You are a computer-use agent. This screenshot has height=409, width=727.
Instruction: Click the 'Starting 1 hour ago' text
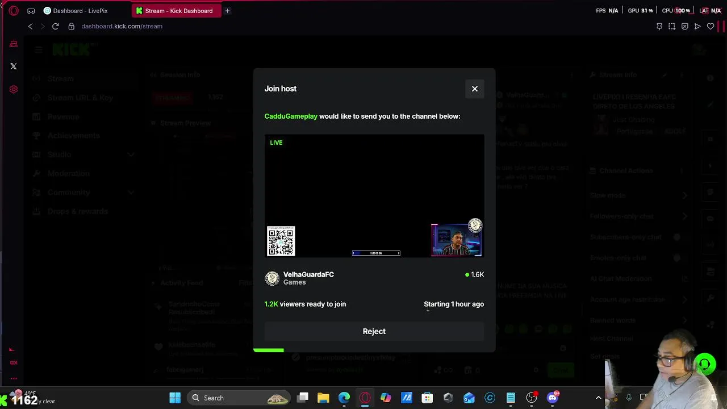454,304
